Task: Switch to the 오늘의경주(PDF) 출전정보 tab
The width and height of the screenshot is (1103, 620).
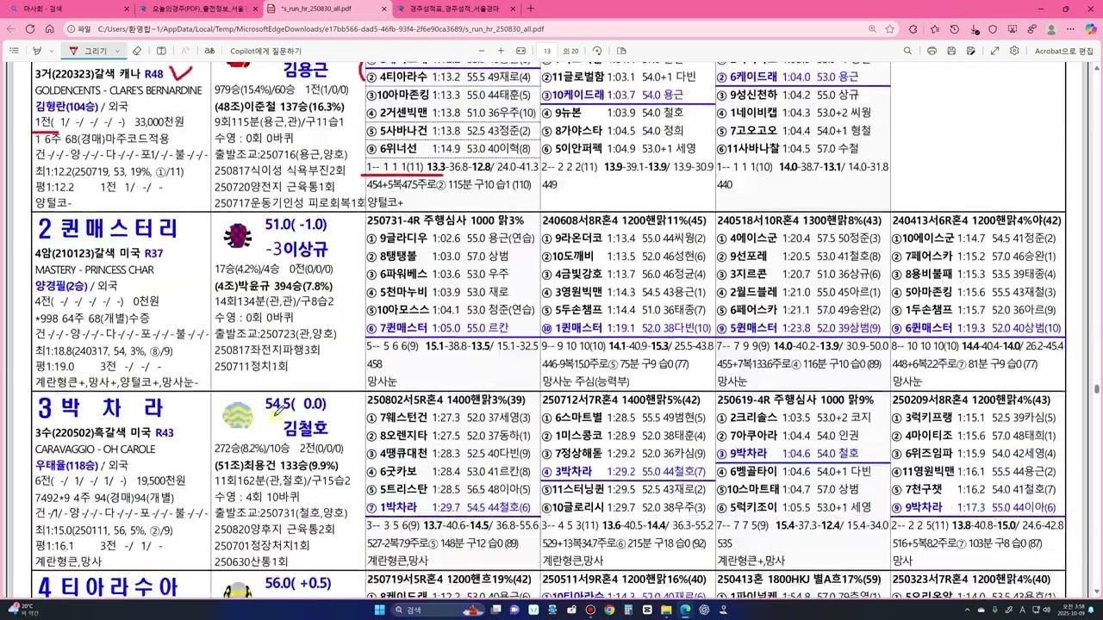Action: (196, 9)
